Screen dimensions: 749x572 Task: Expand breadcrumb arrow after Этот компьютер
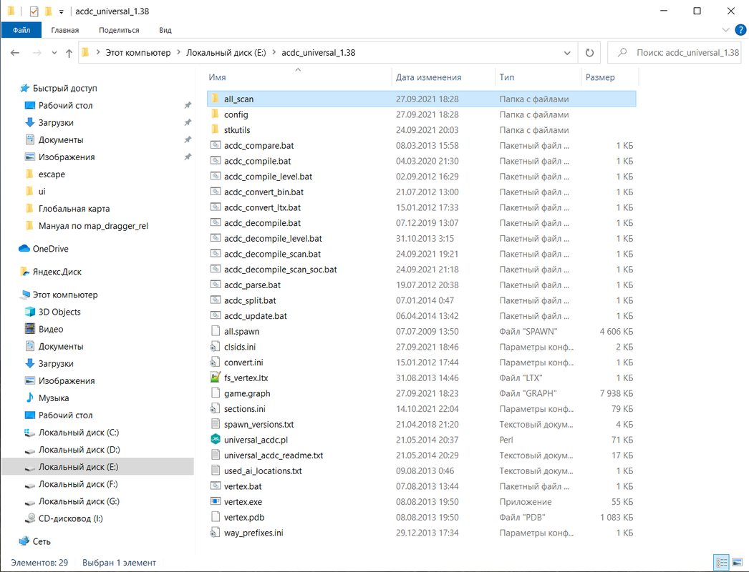[178, 52]
